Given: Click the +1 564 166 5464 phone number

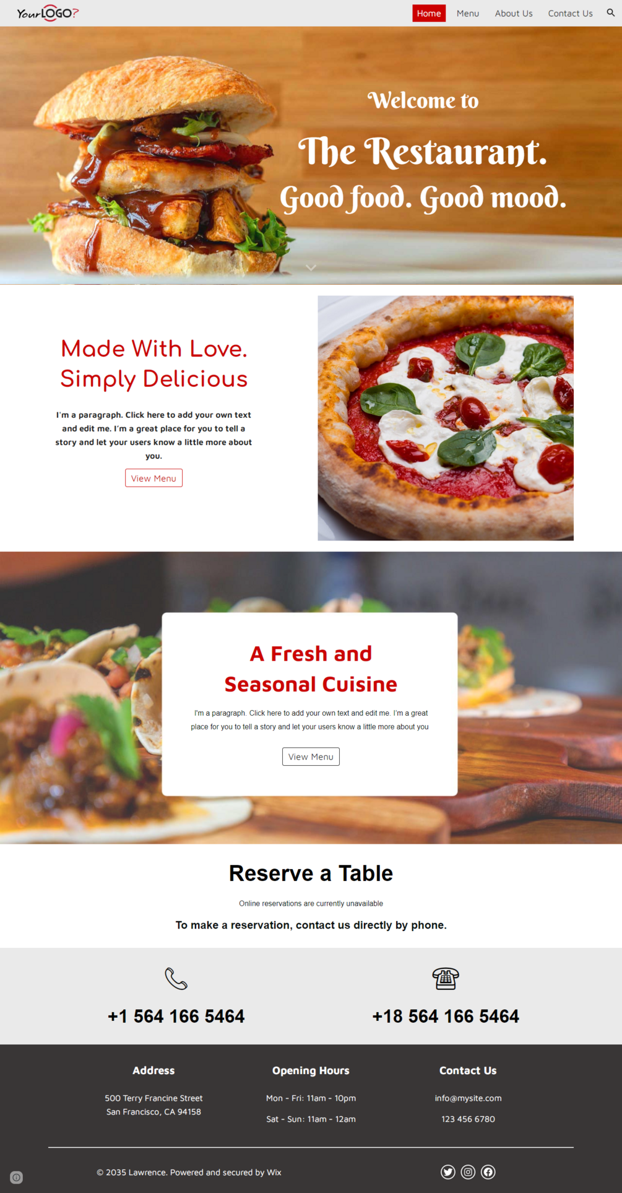Looking at the screenshot, I should pos(176,1016).
